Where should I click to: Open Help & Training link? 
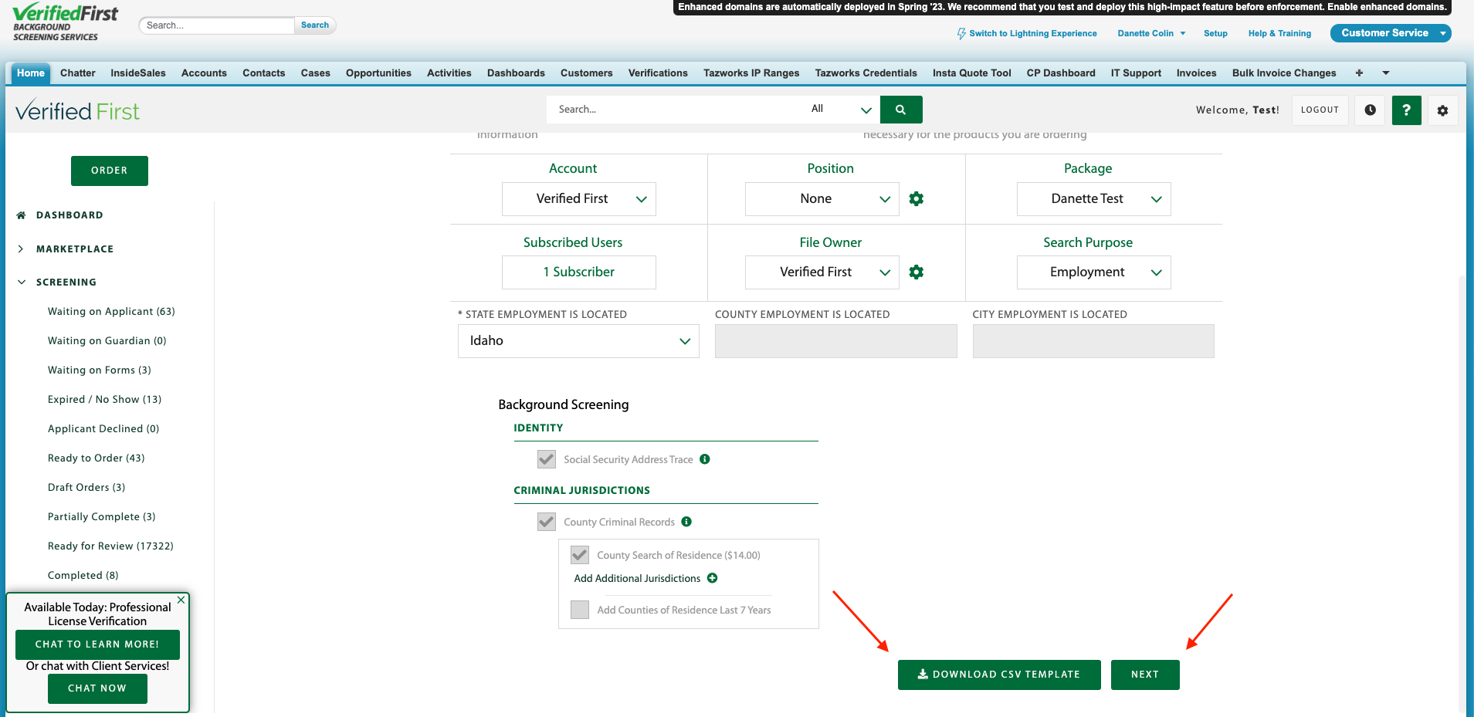point(1279,33)
